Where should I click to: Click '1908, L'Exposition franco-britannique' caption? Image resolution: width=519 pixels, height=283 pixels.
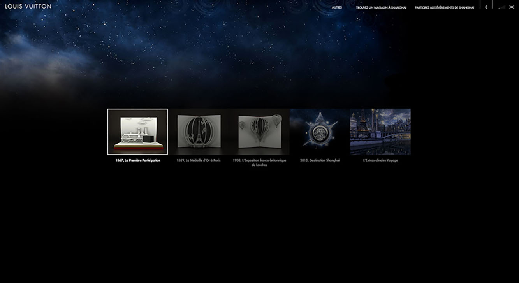[259, 160]
